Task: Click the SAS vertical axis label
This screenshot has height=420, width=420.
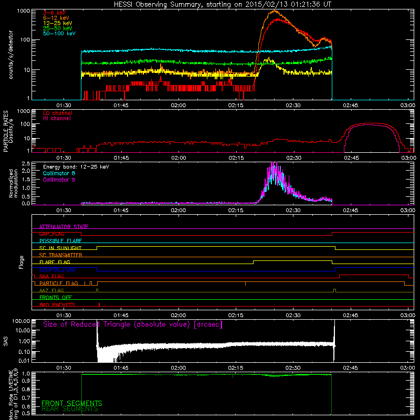Action: (6, 341)
